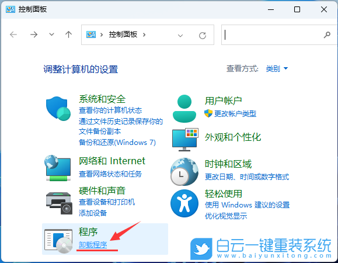This screenshot has height=263, width=338.
Task: Open the Appearance and Personalization monitor icon
Action: (185, 140)
